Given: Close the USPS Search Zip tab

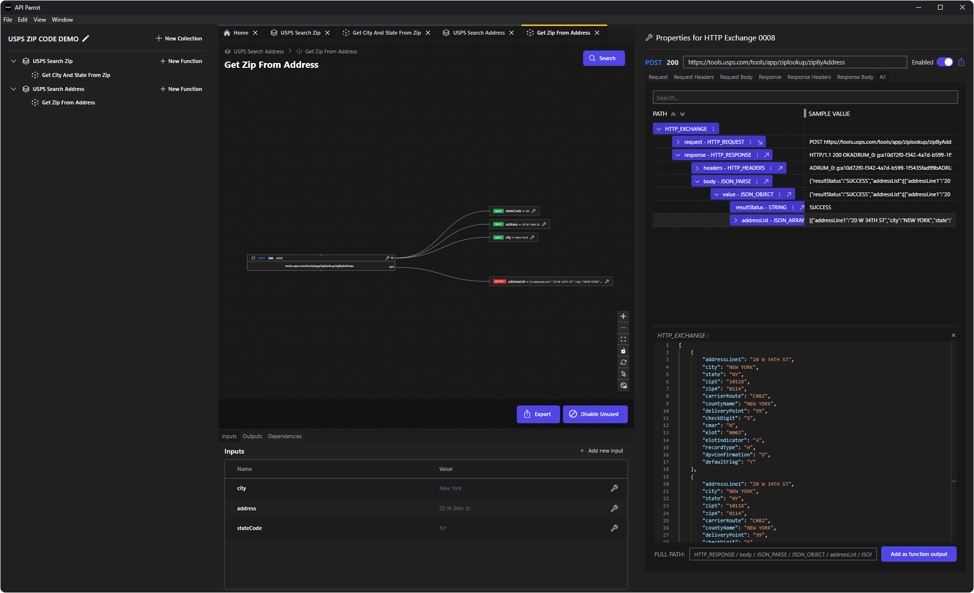Looking at the screenshot, I should 327,33.
